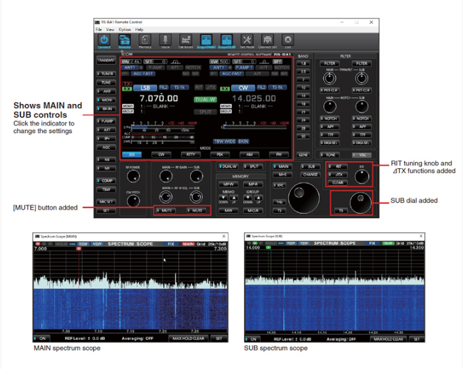Toggle ON in MAIN spectrum scope

[x=42, y=338]
